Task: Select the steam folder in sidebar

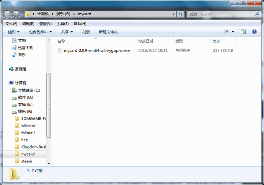Action: (26, 161)
